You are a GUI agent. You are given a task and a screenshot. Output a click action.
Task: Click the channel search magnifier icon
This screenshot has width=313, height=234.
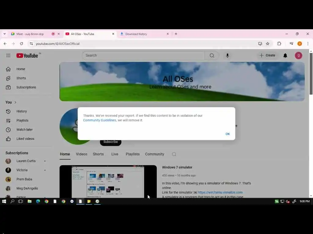(174, 154)
